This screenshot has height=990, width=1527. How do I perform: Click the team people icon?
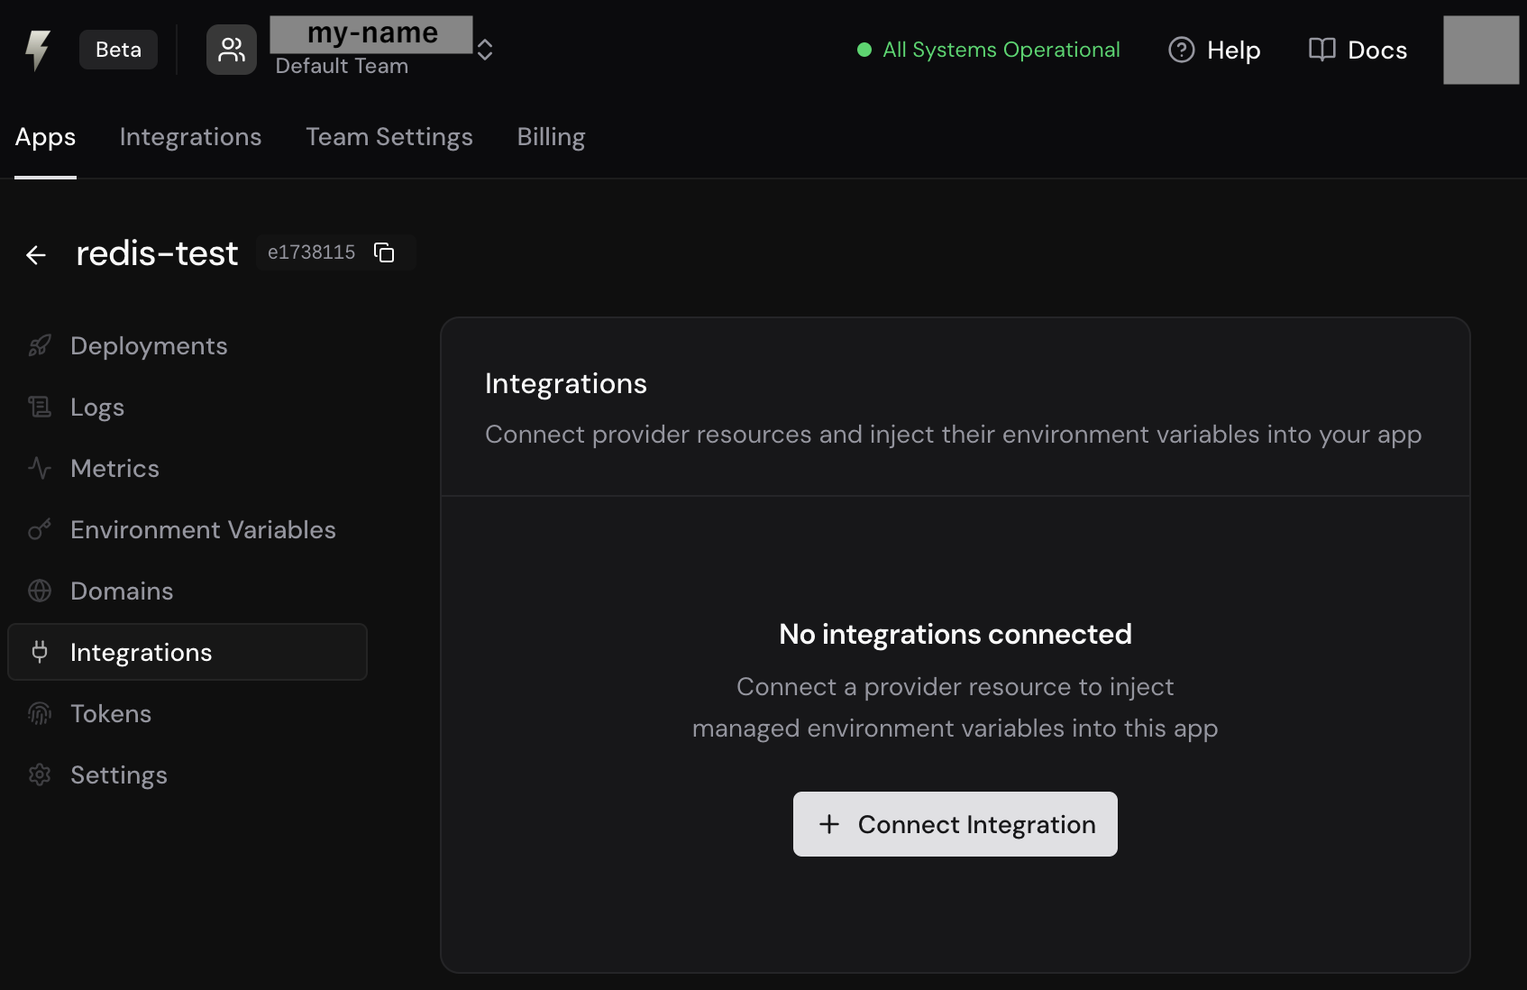coord(232,50)
